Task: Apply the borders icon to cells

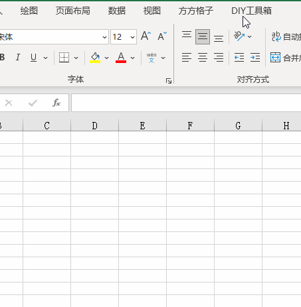Action: 64,58
